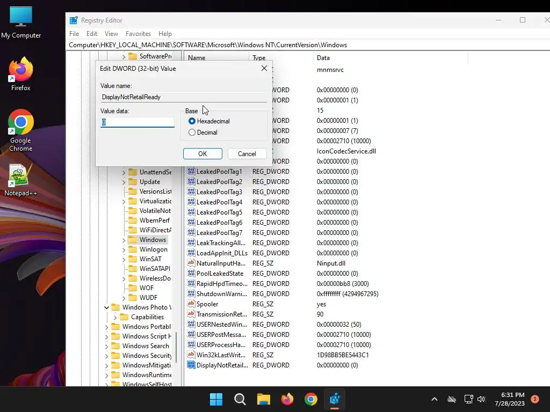
Task: Open the File menu
Action: coord(74,34)
